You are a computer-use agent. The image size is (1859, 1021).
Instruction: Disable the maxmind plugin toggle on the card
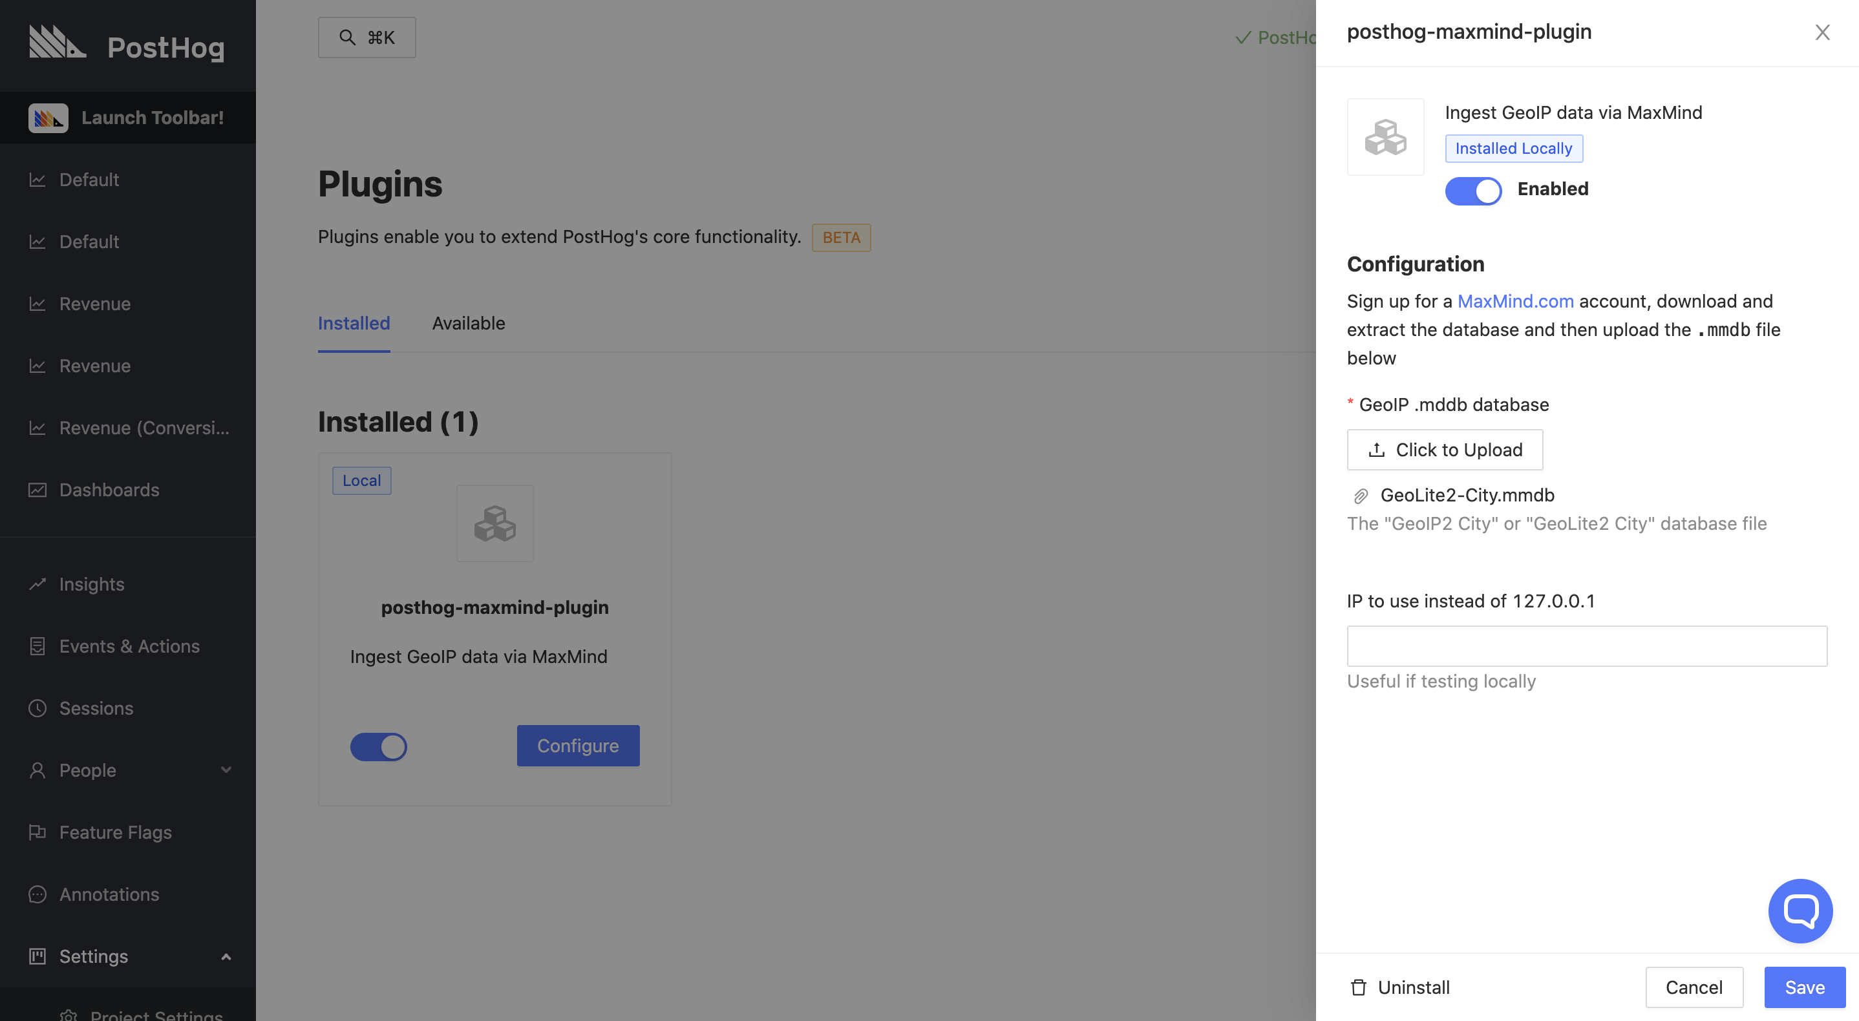click(379, 747)
